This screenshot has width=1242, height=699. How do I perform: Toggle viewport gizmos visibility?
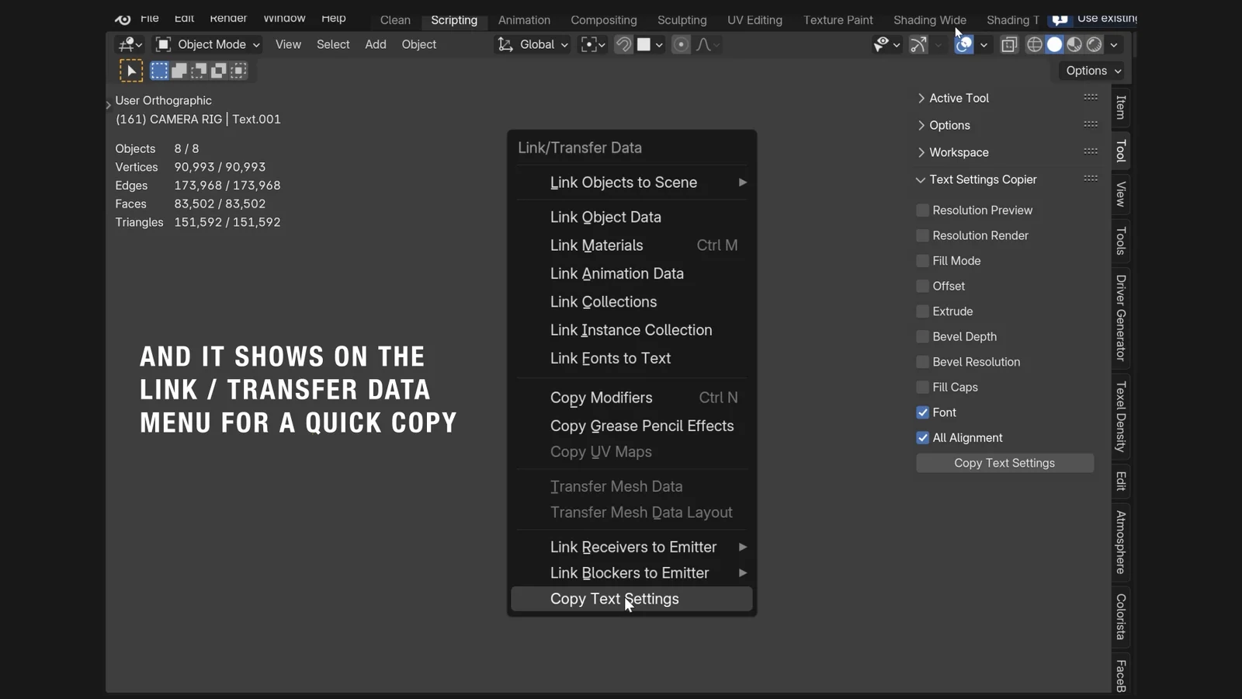[917, 44]
